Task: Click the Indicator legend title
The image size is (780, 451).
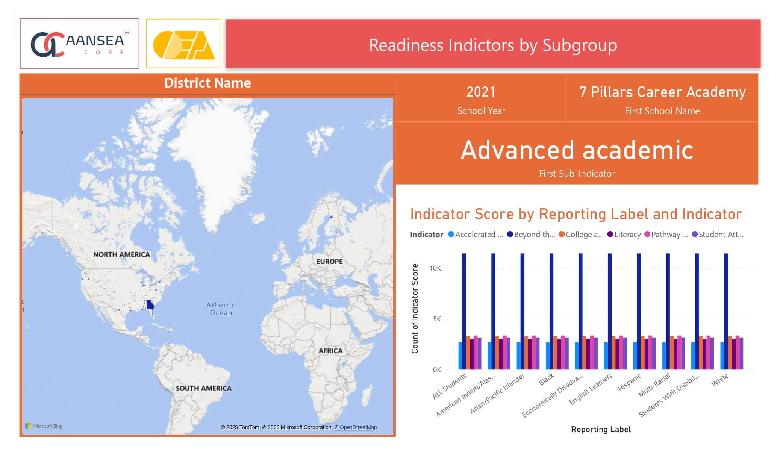Action: pyautogui.click(x=427, y=234)
